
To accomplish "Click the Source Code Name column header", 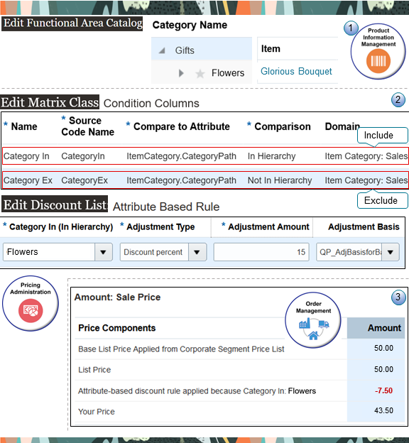I will (87, 126).
